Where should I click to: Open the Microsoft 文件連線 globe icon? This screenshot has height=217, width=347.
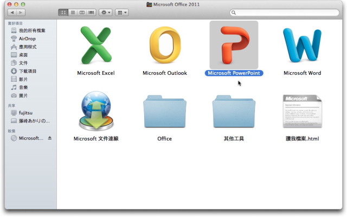click(96, 111)
